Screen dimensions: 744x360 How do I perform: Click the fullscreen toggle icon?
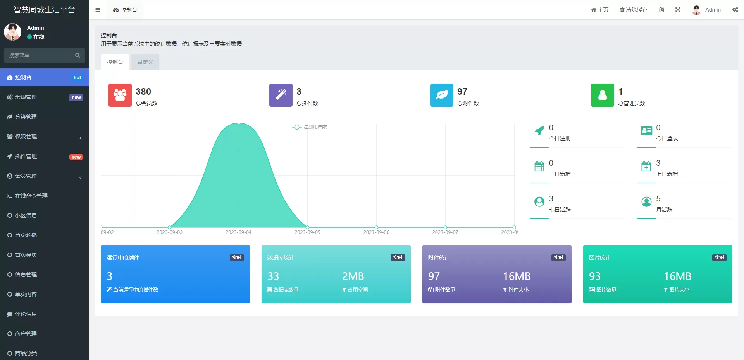678,10
